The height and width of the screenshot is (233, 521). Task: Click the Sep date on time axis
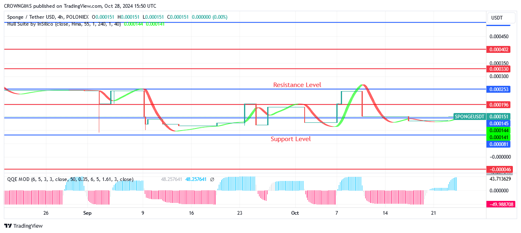coord(87,213)
